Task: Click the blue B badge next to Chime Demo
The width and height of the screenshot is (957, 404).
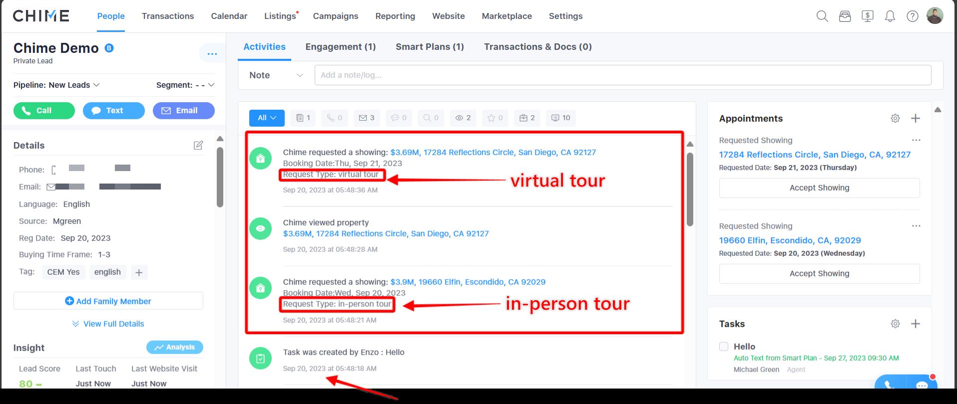Action: pos(109,48)
